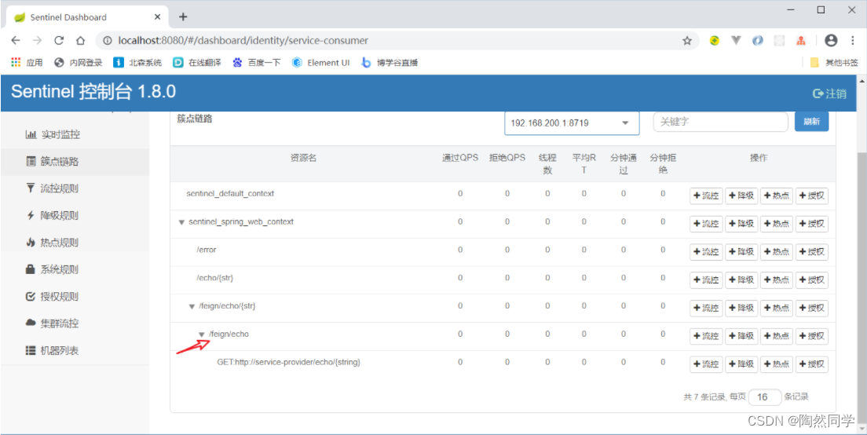Click the 刷新 button

click(x=811, y=122)
